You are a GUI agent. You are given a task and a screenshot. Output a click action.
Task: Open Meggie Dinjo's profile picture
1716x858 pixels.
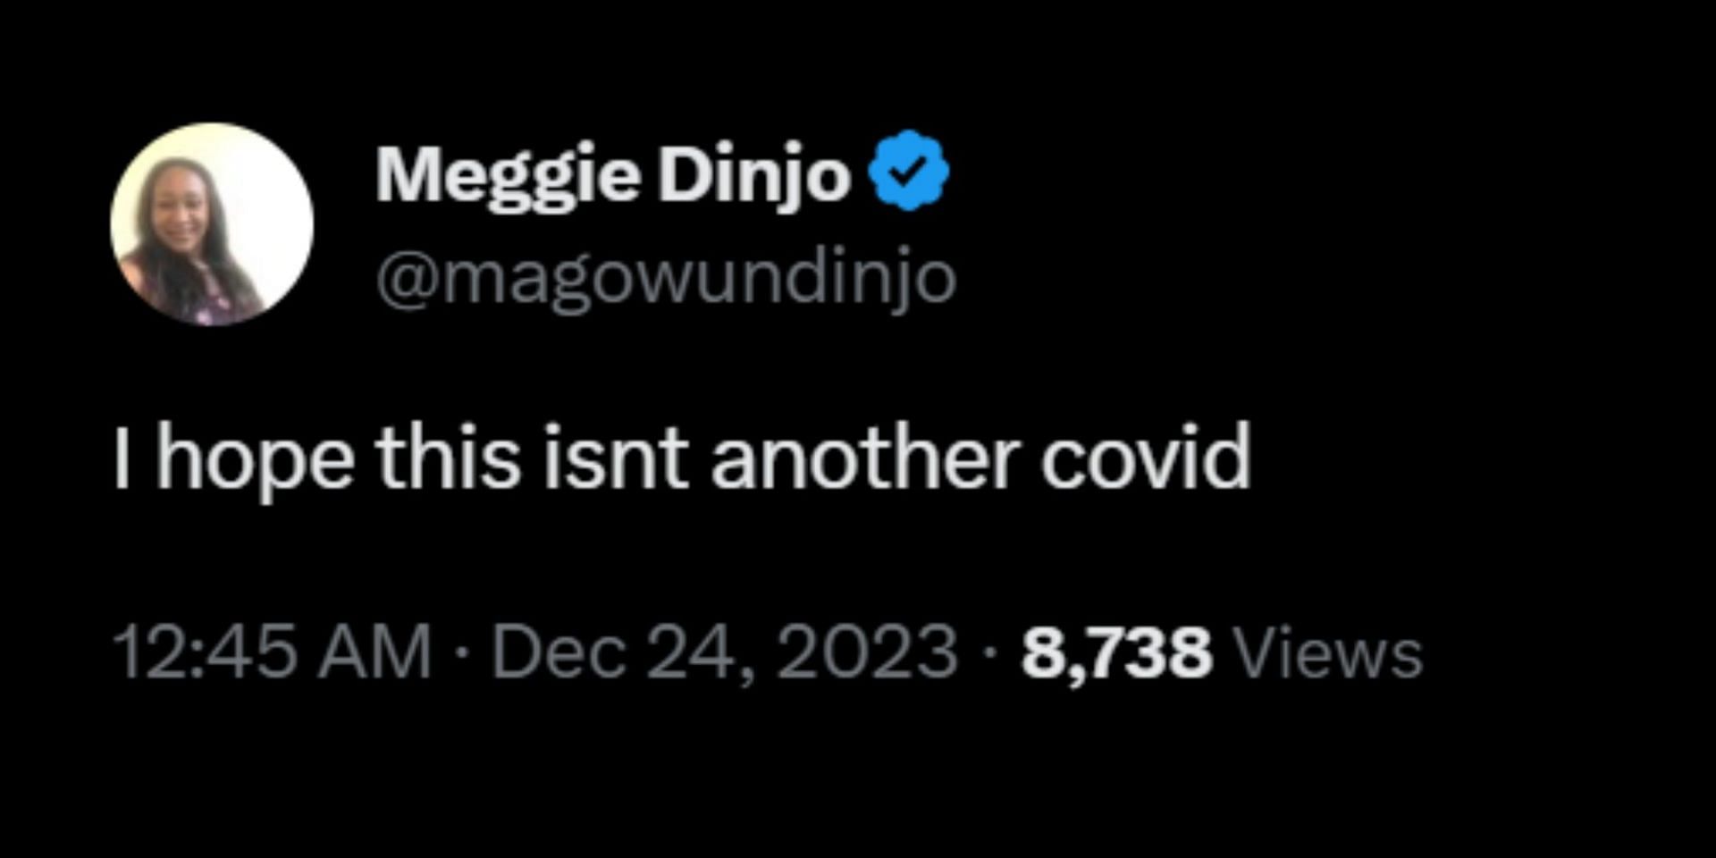click(212, 223)
